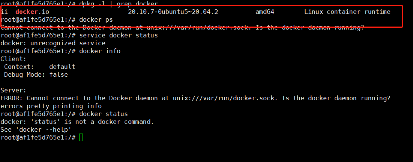Click the green terminal cursor block
The height and width of the screenshot is (162, 413).
pos(81,137)
